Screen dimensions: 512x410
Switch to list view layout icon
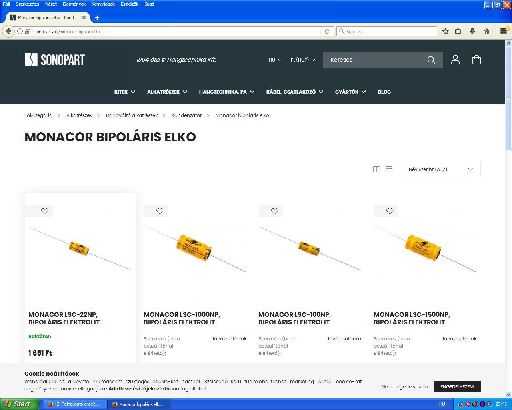[x=389, y=169]
